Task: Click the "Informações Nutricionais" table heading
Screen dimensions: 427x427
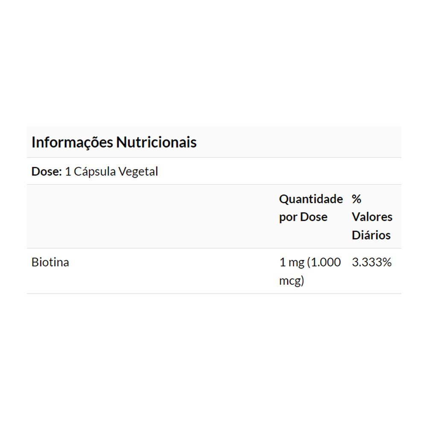Action: [x=114, y=142]
